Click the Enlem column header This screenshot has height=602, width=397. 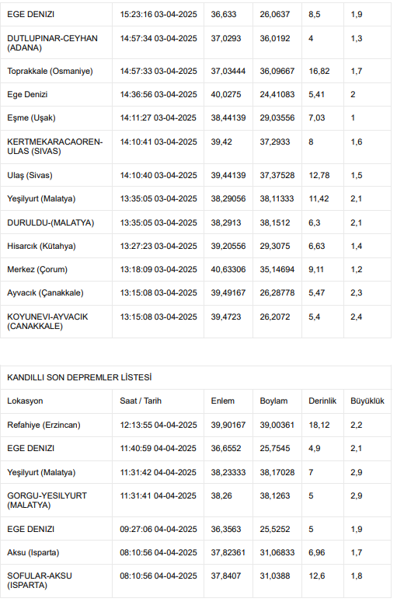coord(222,401)
